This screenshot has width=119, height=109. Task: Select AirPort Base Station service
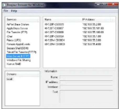[x=18, y=24]
